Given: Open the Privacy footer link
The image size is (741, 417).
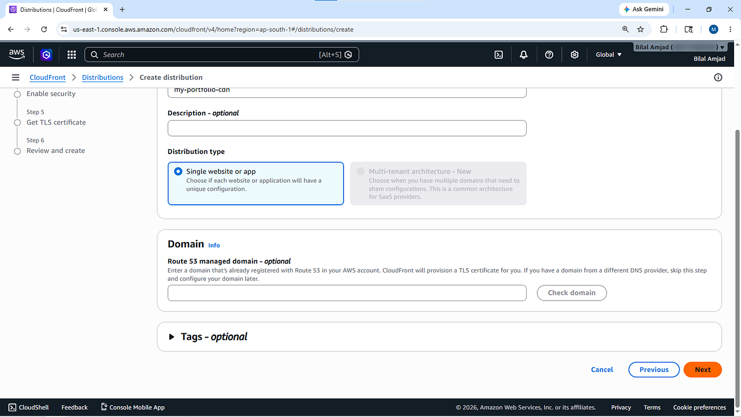Looking at the screenshot, I should click(621, 407).
